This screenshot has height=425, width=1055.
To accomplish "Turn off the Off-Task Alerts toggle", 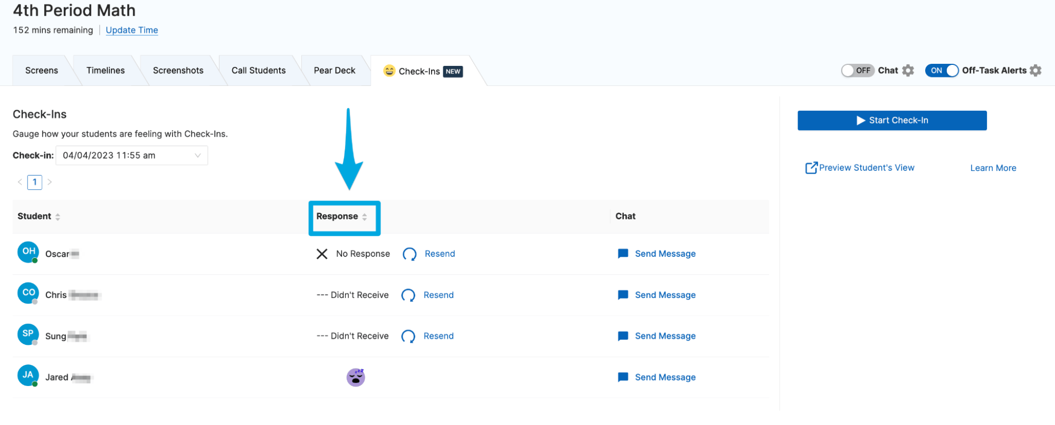I will coord(942,71).
